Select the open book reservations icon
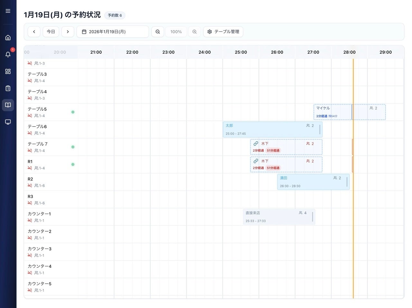412x308 pixels. click(x=8, y=105)
